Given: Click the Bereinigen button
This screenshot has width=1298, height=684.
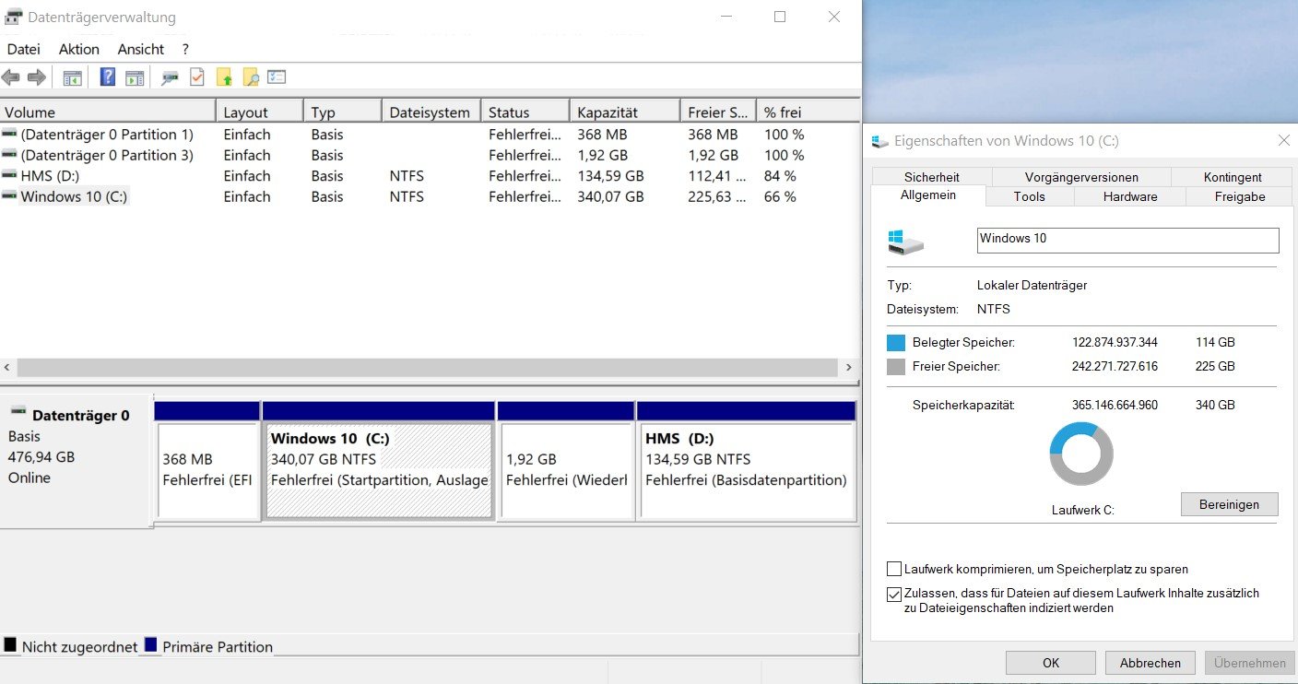Looking at the screenshot, I should [1229, 504].
